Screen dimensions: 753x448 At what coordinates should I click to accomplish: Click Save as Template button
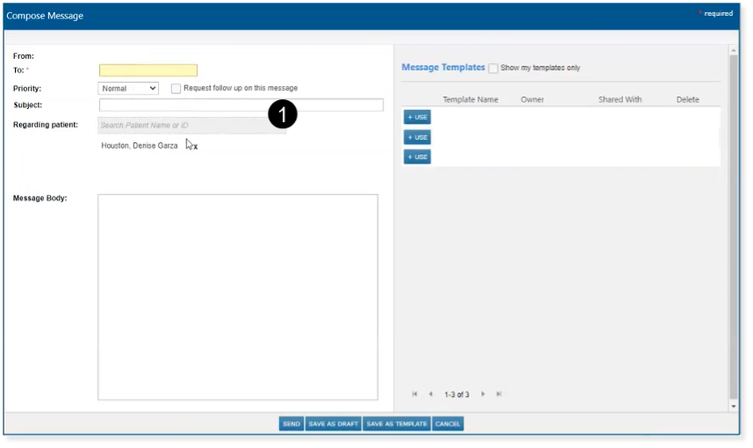397,423
